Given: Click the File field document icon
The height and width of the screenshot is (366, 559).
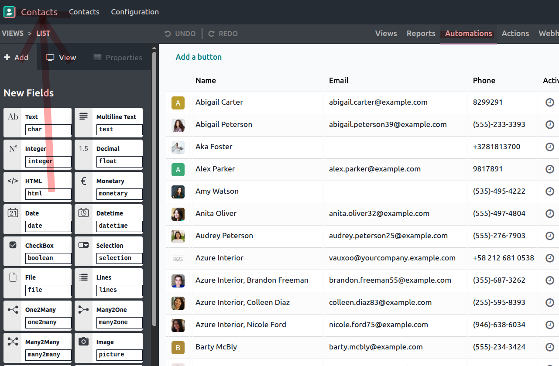Looking at the screenshot, I should coord(13,277).
